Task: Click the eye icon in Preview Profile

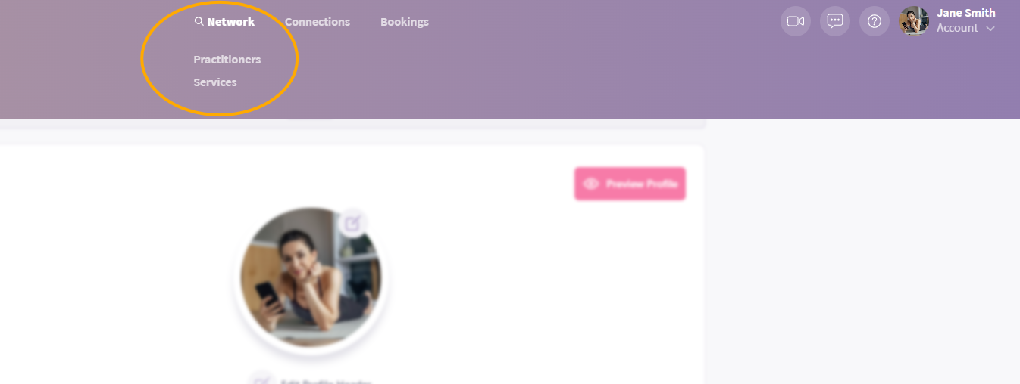Action: pyautogui.click(x=591, y=184)
